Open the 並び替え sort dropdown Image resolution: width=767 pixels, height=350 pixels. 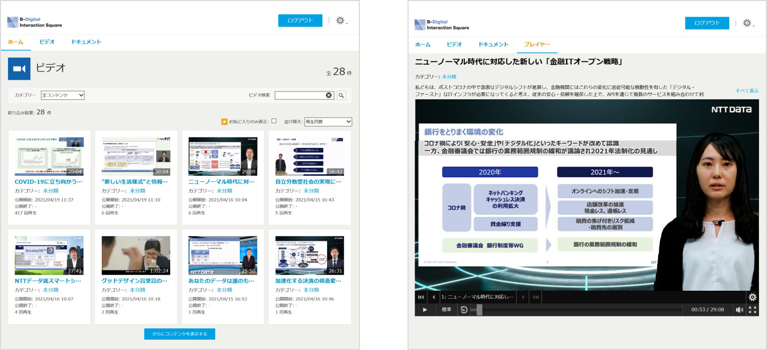coord(324,122)
